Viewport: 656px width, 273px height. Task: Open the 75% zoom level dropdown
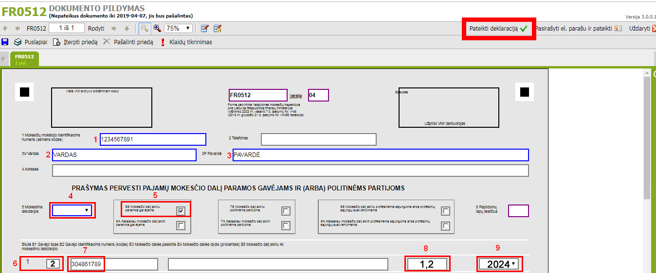[178, 28]
